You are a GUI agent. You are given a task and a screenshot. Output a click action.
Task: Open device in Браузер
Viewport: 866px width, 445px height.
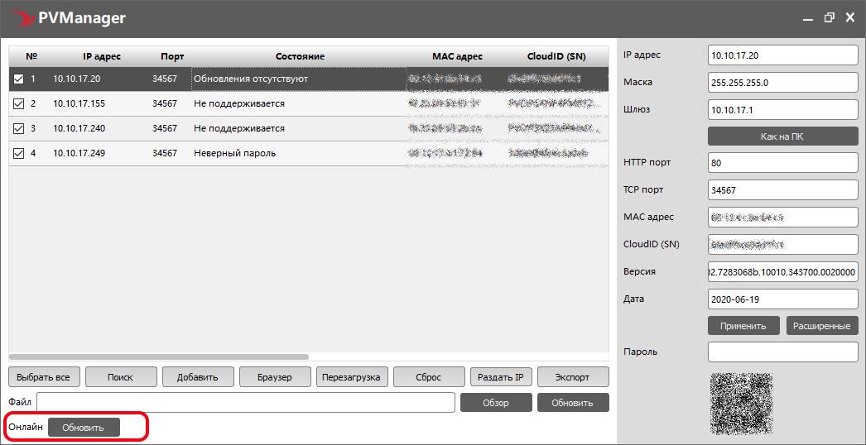pos(275,377)
